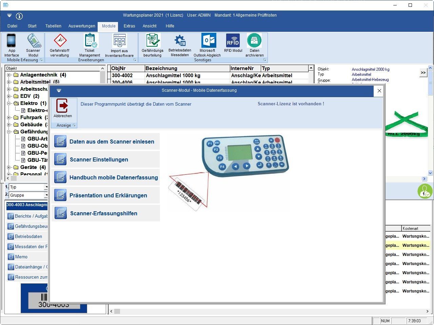Open the Extras menu tab

pos(129,26)
